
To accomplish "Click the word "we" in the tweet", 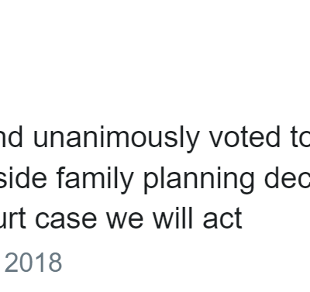I will point(125,219).
